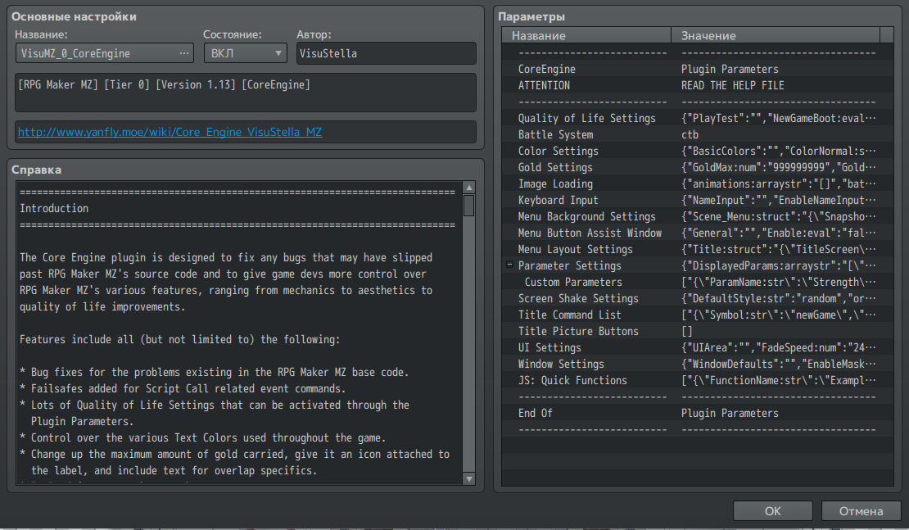Click the animations:arraystr value cell

click(x=778, y=183)
